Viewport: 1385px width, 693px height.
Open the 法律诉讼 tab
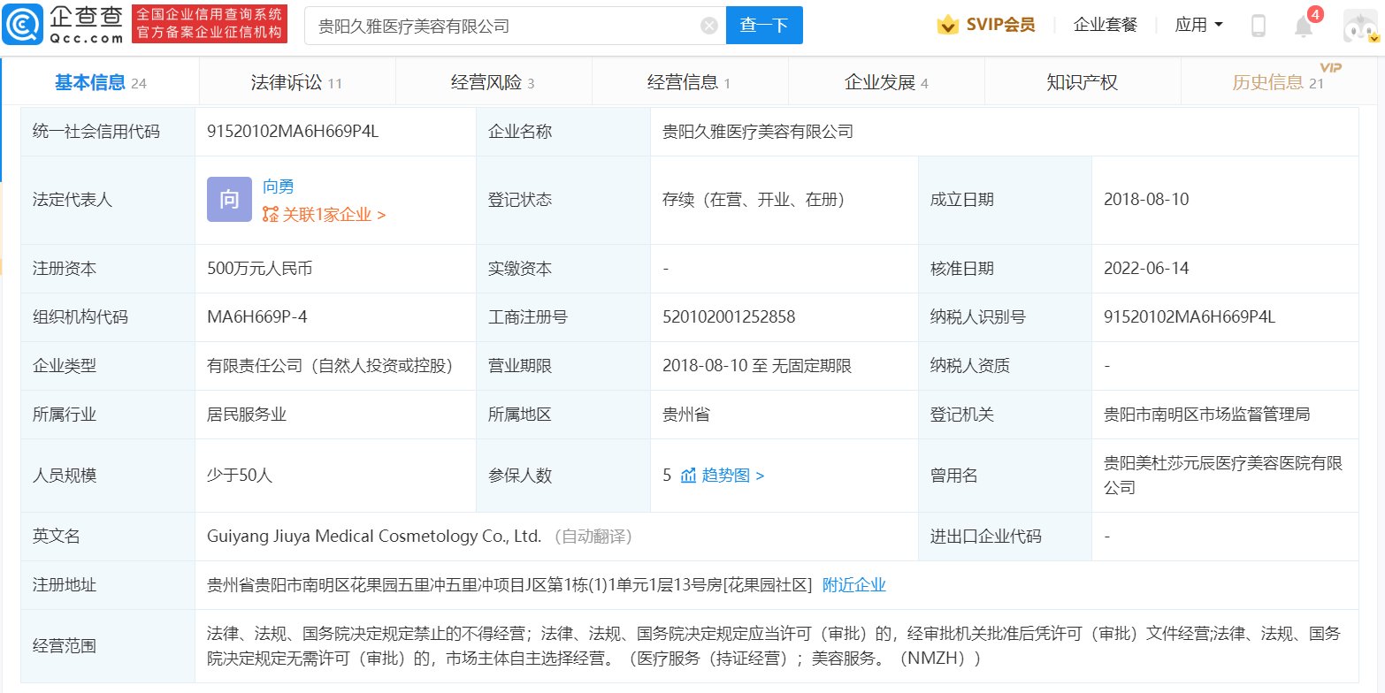296,83
